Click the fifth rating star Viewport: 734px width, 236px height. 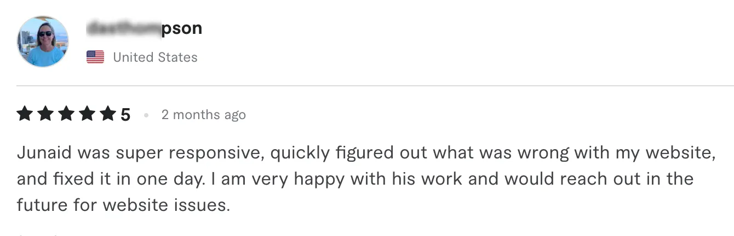(x=108, y=115)
